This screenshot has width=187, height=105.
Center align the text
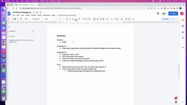(97, 19)
